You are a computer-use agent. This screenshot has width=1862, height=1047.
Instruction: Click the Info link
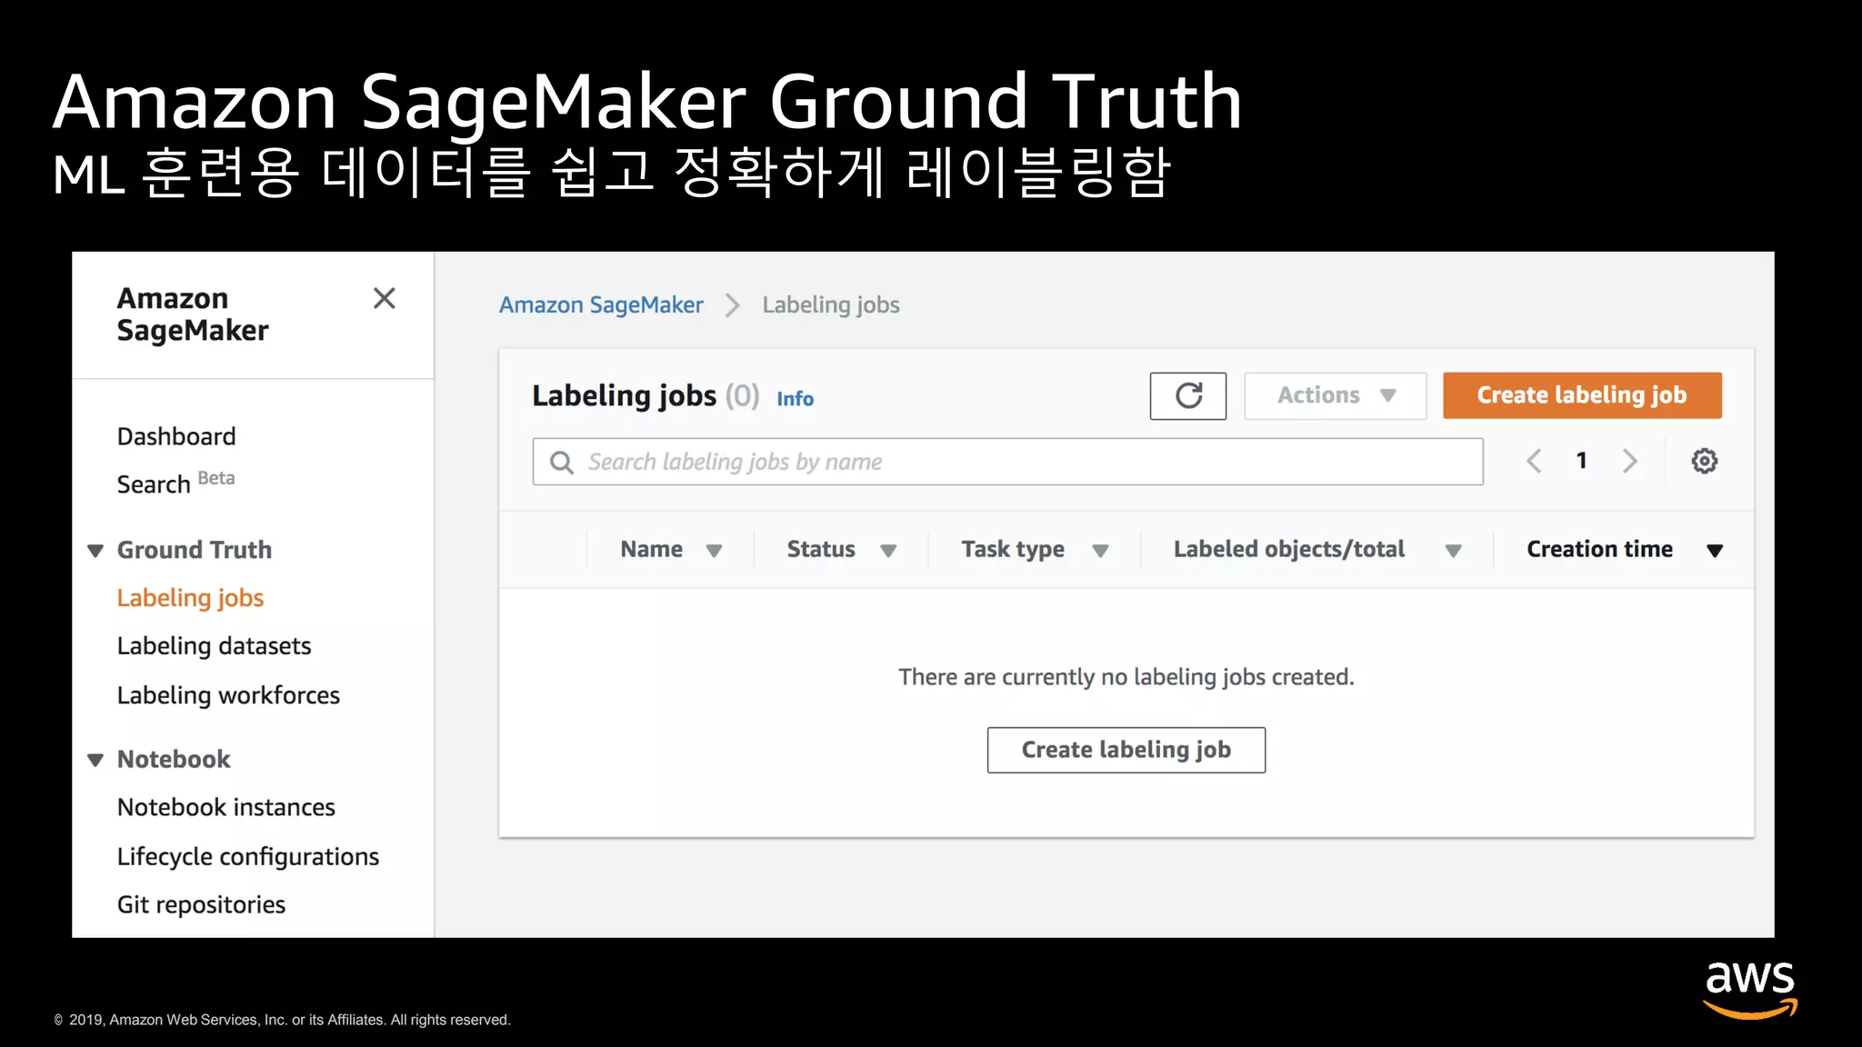[795, 399]
